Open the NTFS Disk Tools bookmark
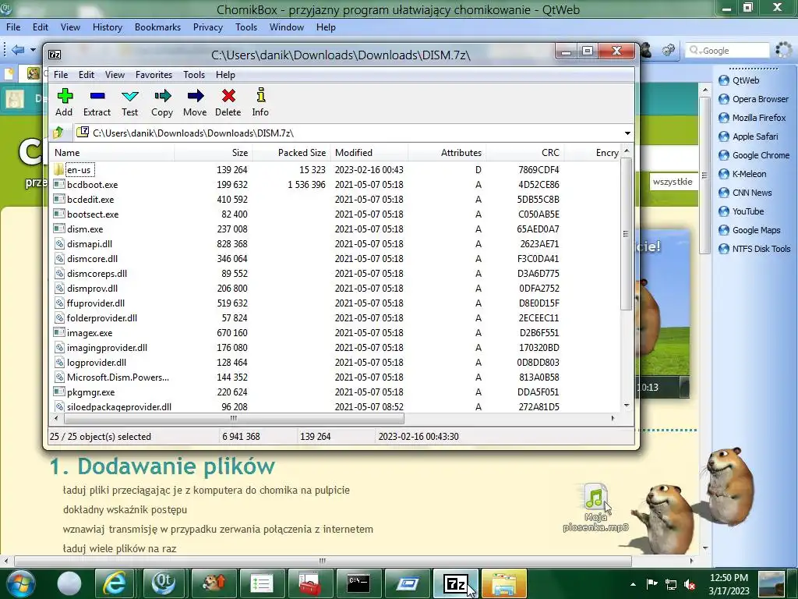This screenshot has height=599, width=798. [754, 249]
